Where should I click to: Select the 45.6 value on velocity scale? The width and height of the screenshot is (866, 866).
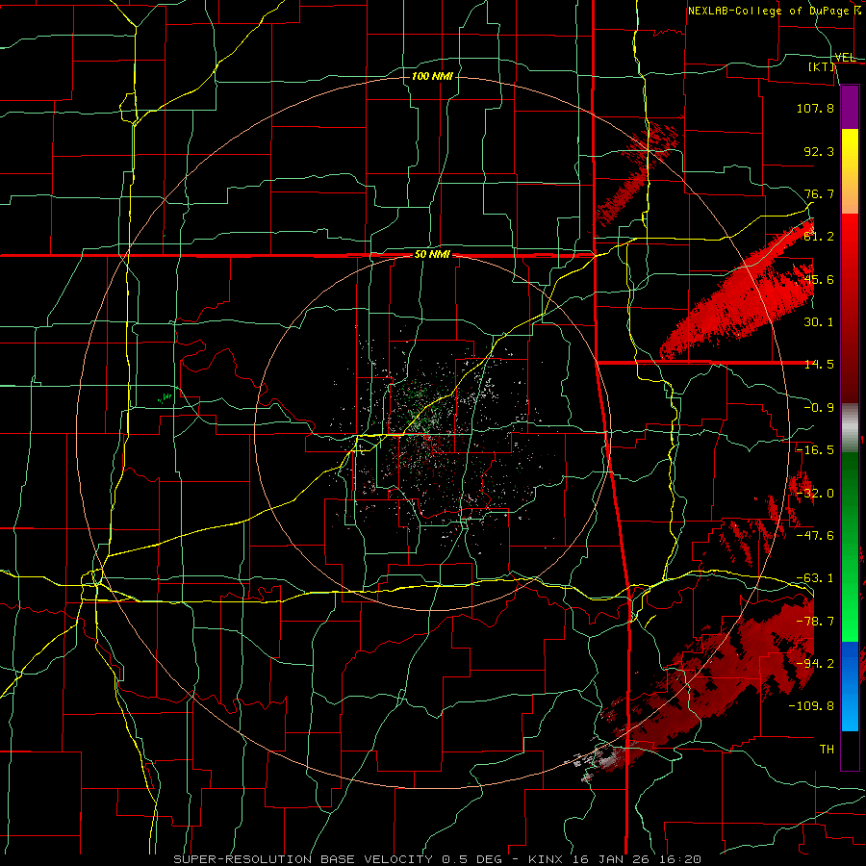tap(819, 279)
